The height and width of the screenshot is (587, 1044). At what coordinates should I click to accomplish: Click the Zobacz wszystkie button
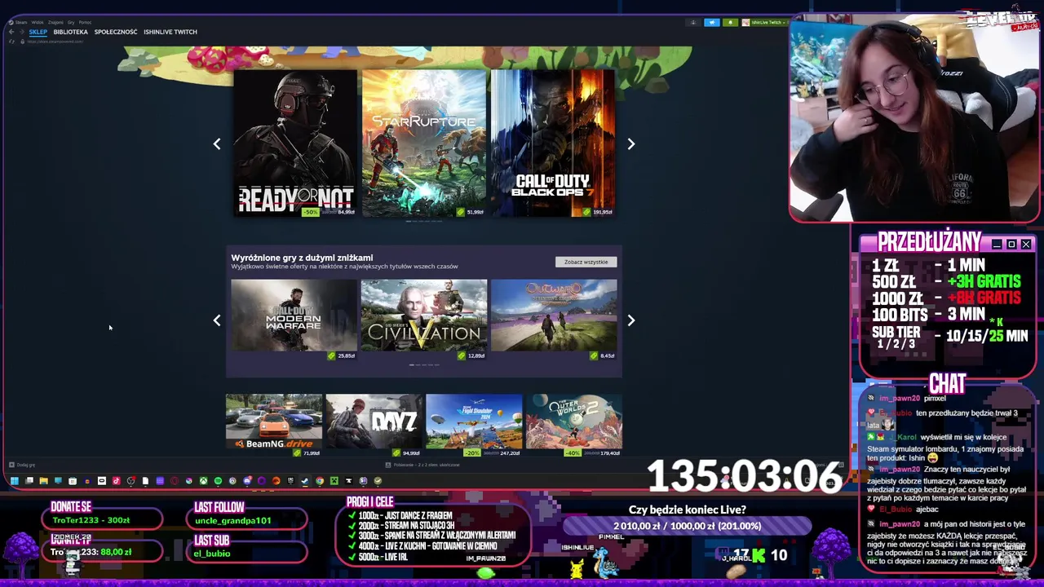point(586,262)
